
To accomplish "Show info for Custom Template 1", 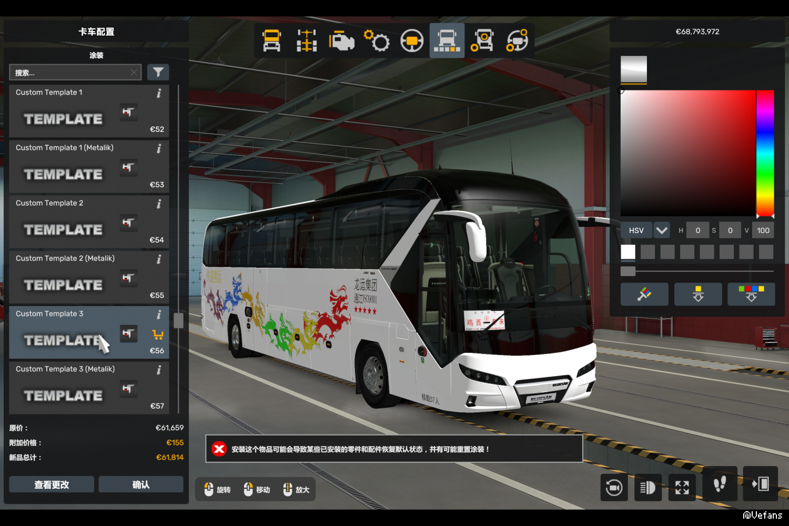I will click(159, 94).
